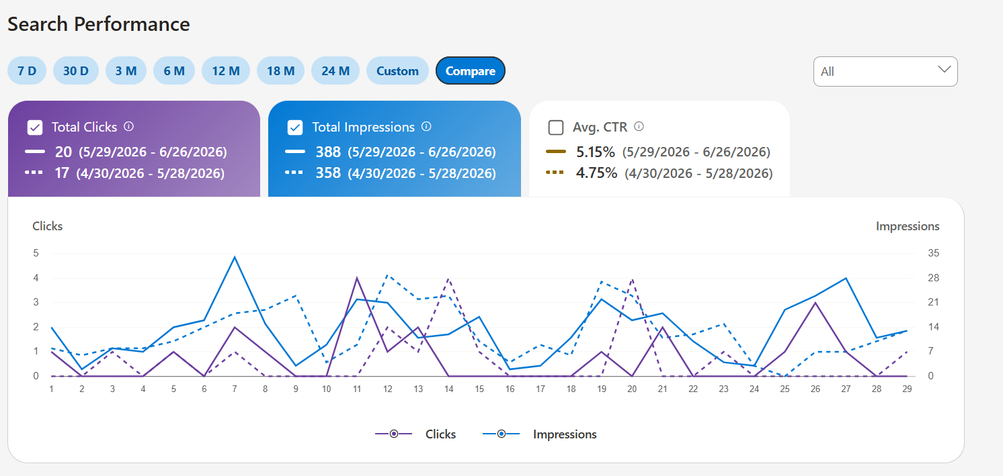Click the 5.15% CTR value
Image resolution: width=1003 pixels, height=476 pixels.
pyautogui.click(x=596, y=152)
